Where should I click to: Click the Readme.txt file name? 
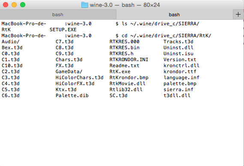click(x=125, y=65)
